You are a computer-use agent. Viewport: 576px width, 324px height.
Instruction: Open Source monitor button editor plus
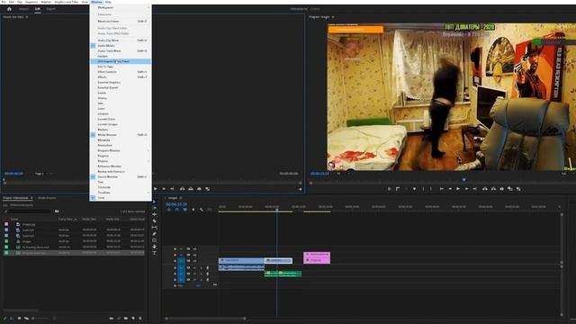[x=300, y=189]
